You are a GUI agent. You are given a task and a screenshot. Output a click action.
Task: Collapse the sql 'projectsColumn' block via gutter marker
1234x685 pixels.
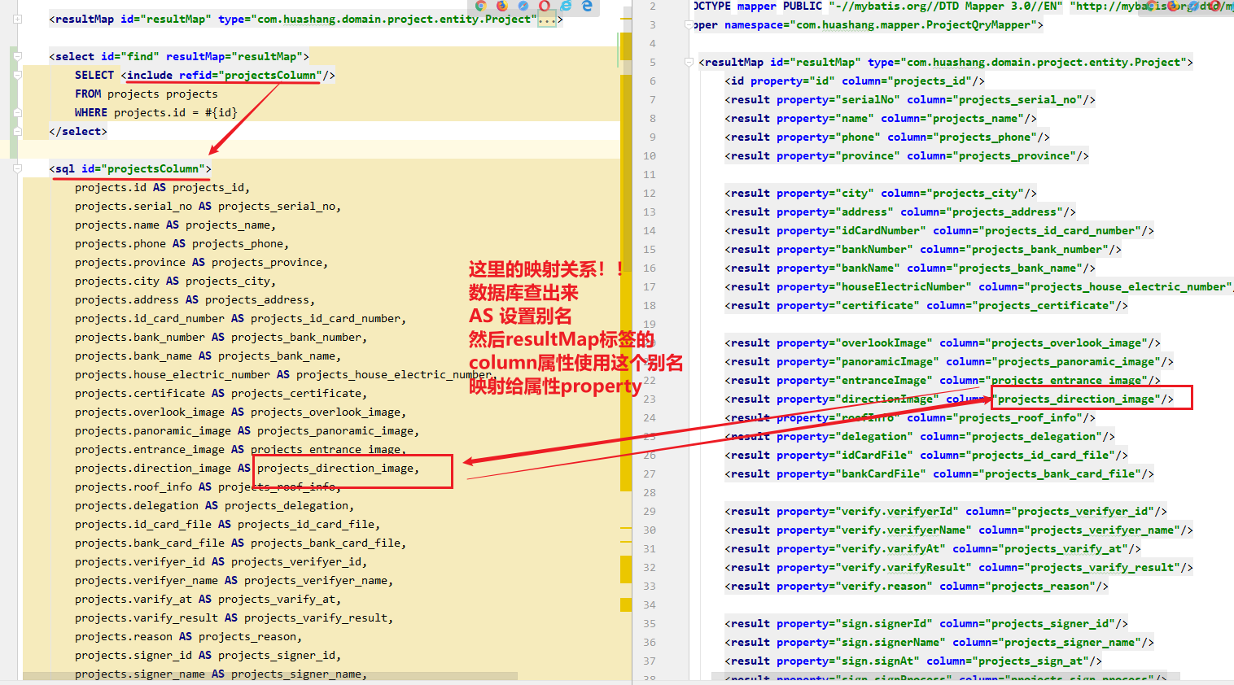17,168
